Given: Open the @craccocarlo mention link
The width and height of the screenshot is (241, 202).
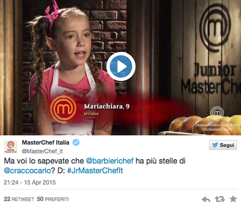Looking at the screenshot, I should [27, 171].
